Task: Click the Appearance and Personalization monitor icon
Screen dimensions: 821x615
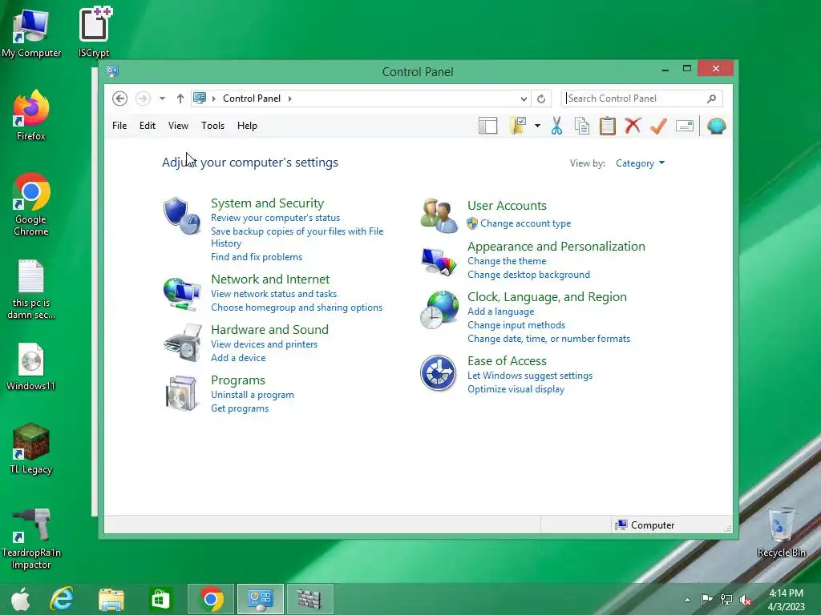Action: (439, 261)
